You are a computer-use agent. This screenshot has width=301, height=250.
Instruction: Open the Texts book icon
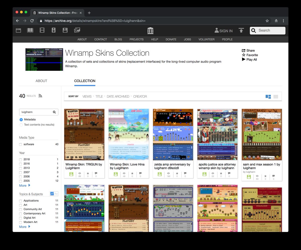pyautogui.click(x=30, y=30)
